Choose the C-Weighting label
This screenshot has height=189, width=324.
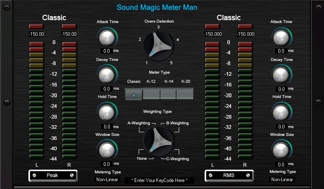[177, 159]
